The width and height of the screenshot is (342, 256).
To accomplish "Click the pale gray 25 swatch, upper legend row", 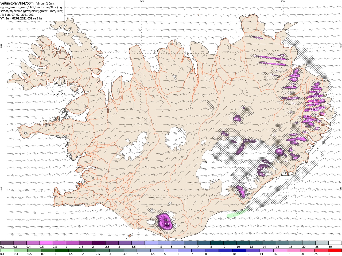I will 322,243.
